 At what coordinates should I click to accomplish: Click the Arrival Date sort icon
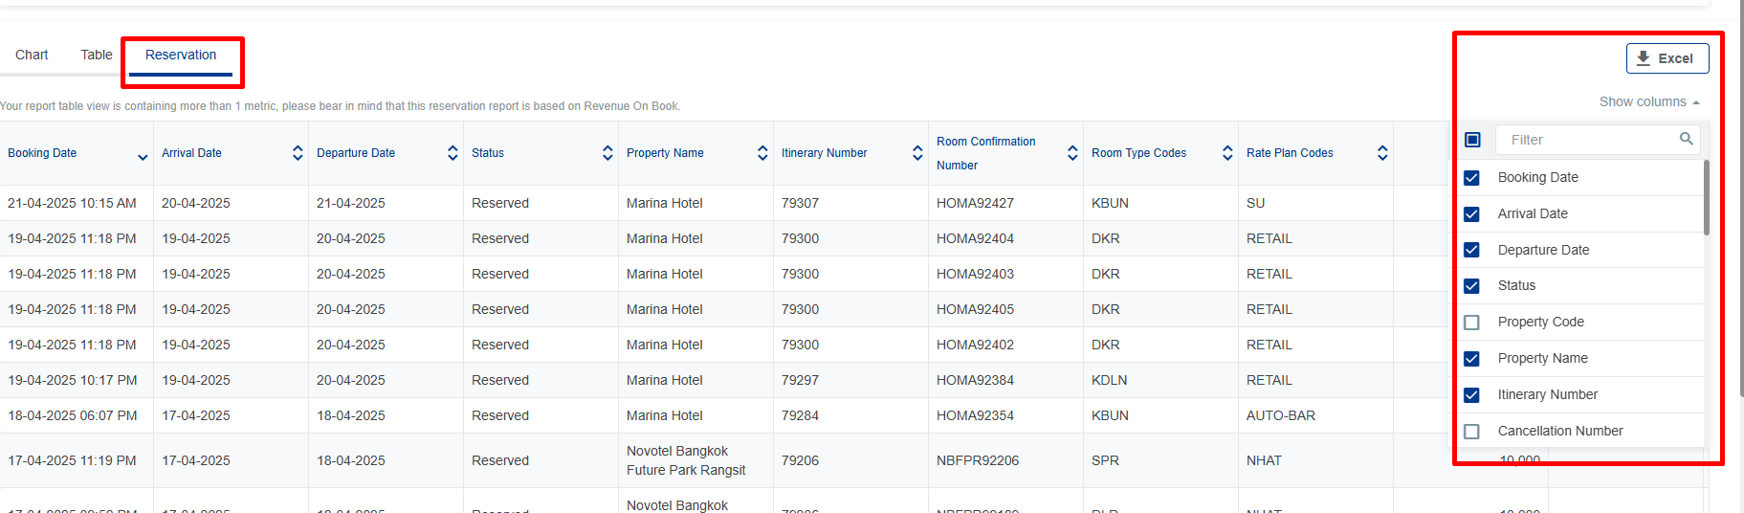tap(298, 153)
